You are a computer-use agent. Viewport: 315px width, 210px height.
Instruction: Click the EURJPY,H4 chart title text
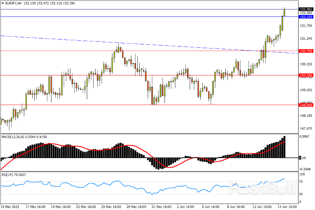[x=13, y=3]
